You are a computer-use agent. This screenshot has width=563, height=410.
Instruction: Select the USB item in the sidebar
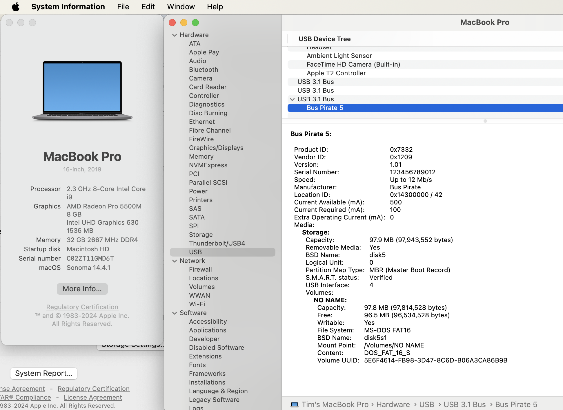point(223,252)
